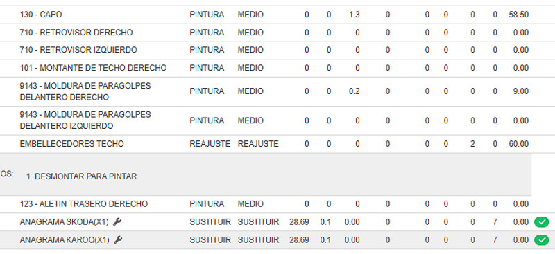
Task: Click the wrench icon beside ANAGRAMA SKODA
Action: pyautogui.click(x=117, y=222)
